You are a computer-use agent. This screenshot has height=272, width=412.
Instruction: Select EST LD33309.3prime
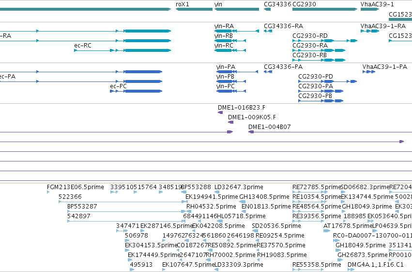pyautogui.click(x=217, y=270)
